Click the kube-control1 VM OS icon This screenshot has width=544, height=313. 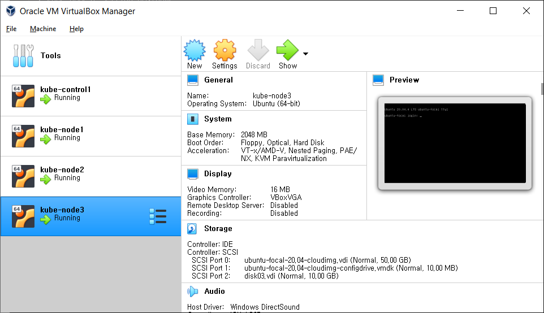tap(23, 96)
